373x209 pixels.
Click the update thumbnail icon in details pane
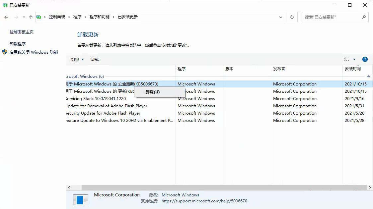point(81,199)
